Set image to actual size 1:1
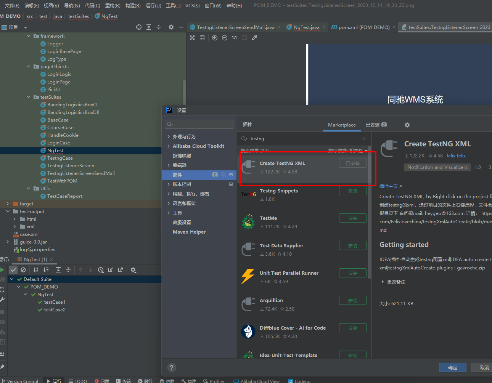 [x=234, y=38]
